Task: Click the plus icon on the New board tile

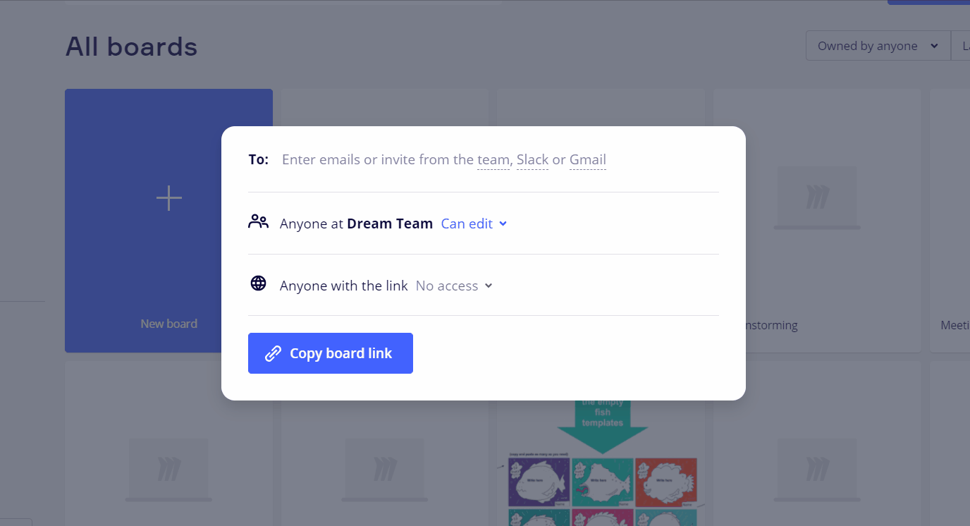Action: point(169,198)
